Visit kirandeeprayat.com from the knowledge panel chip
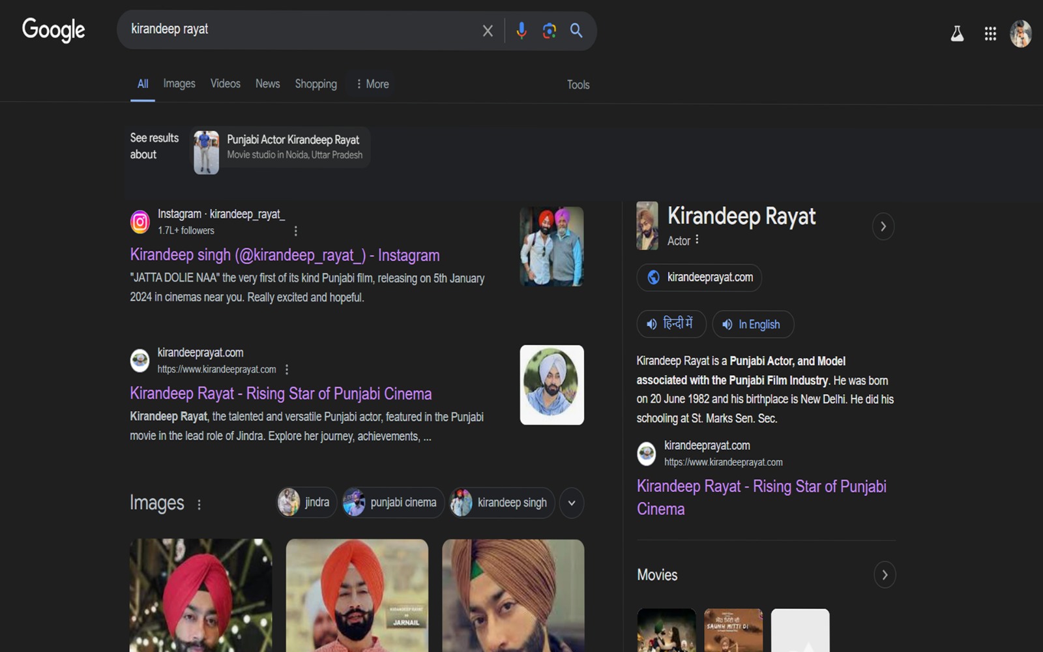The image size is (1043, 652). [699, 278]
